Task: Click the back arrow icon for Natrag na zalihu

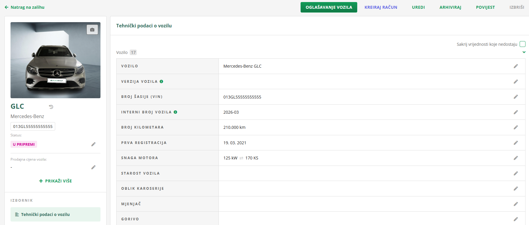Action: [x=6, y=7]
